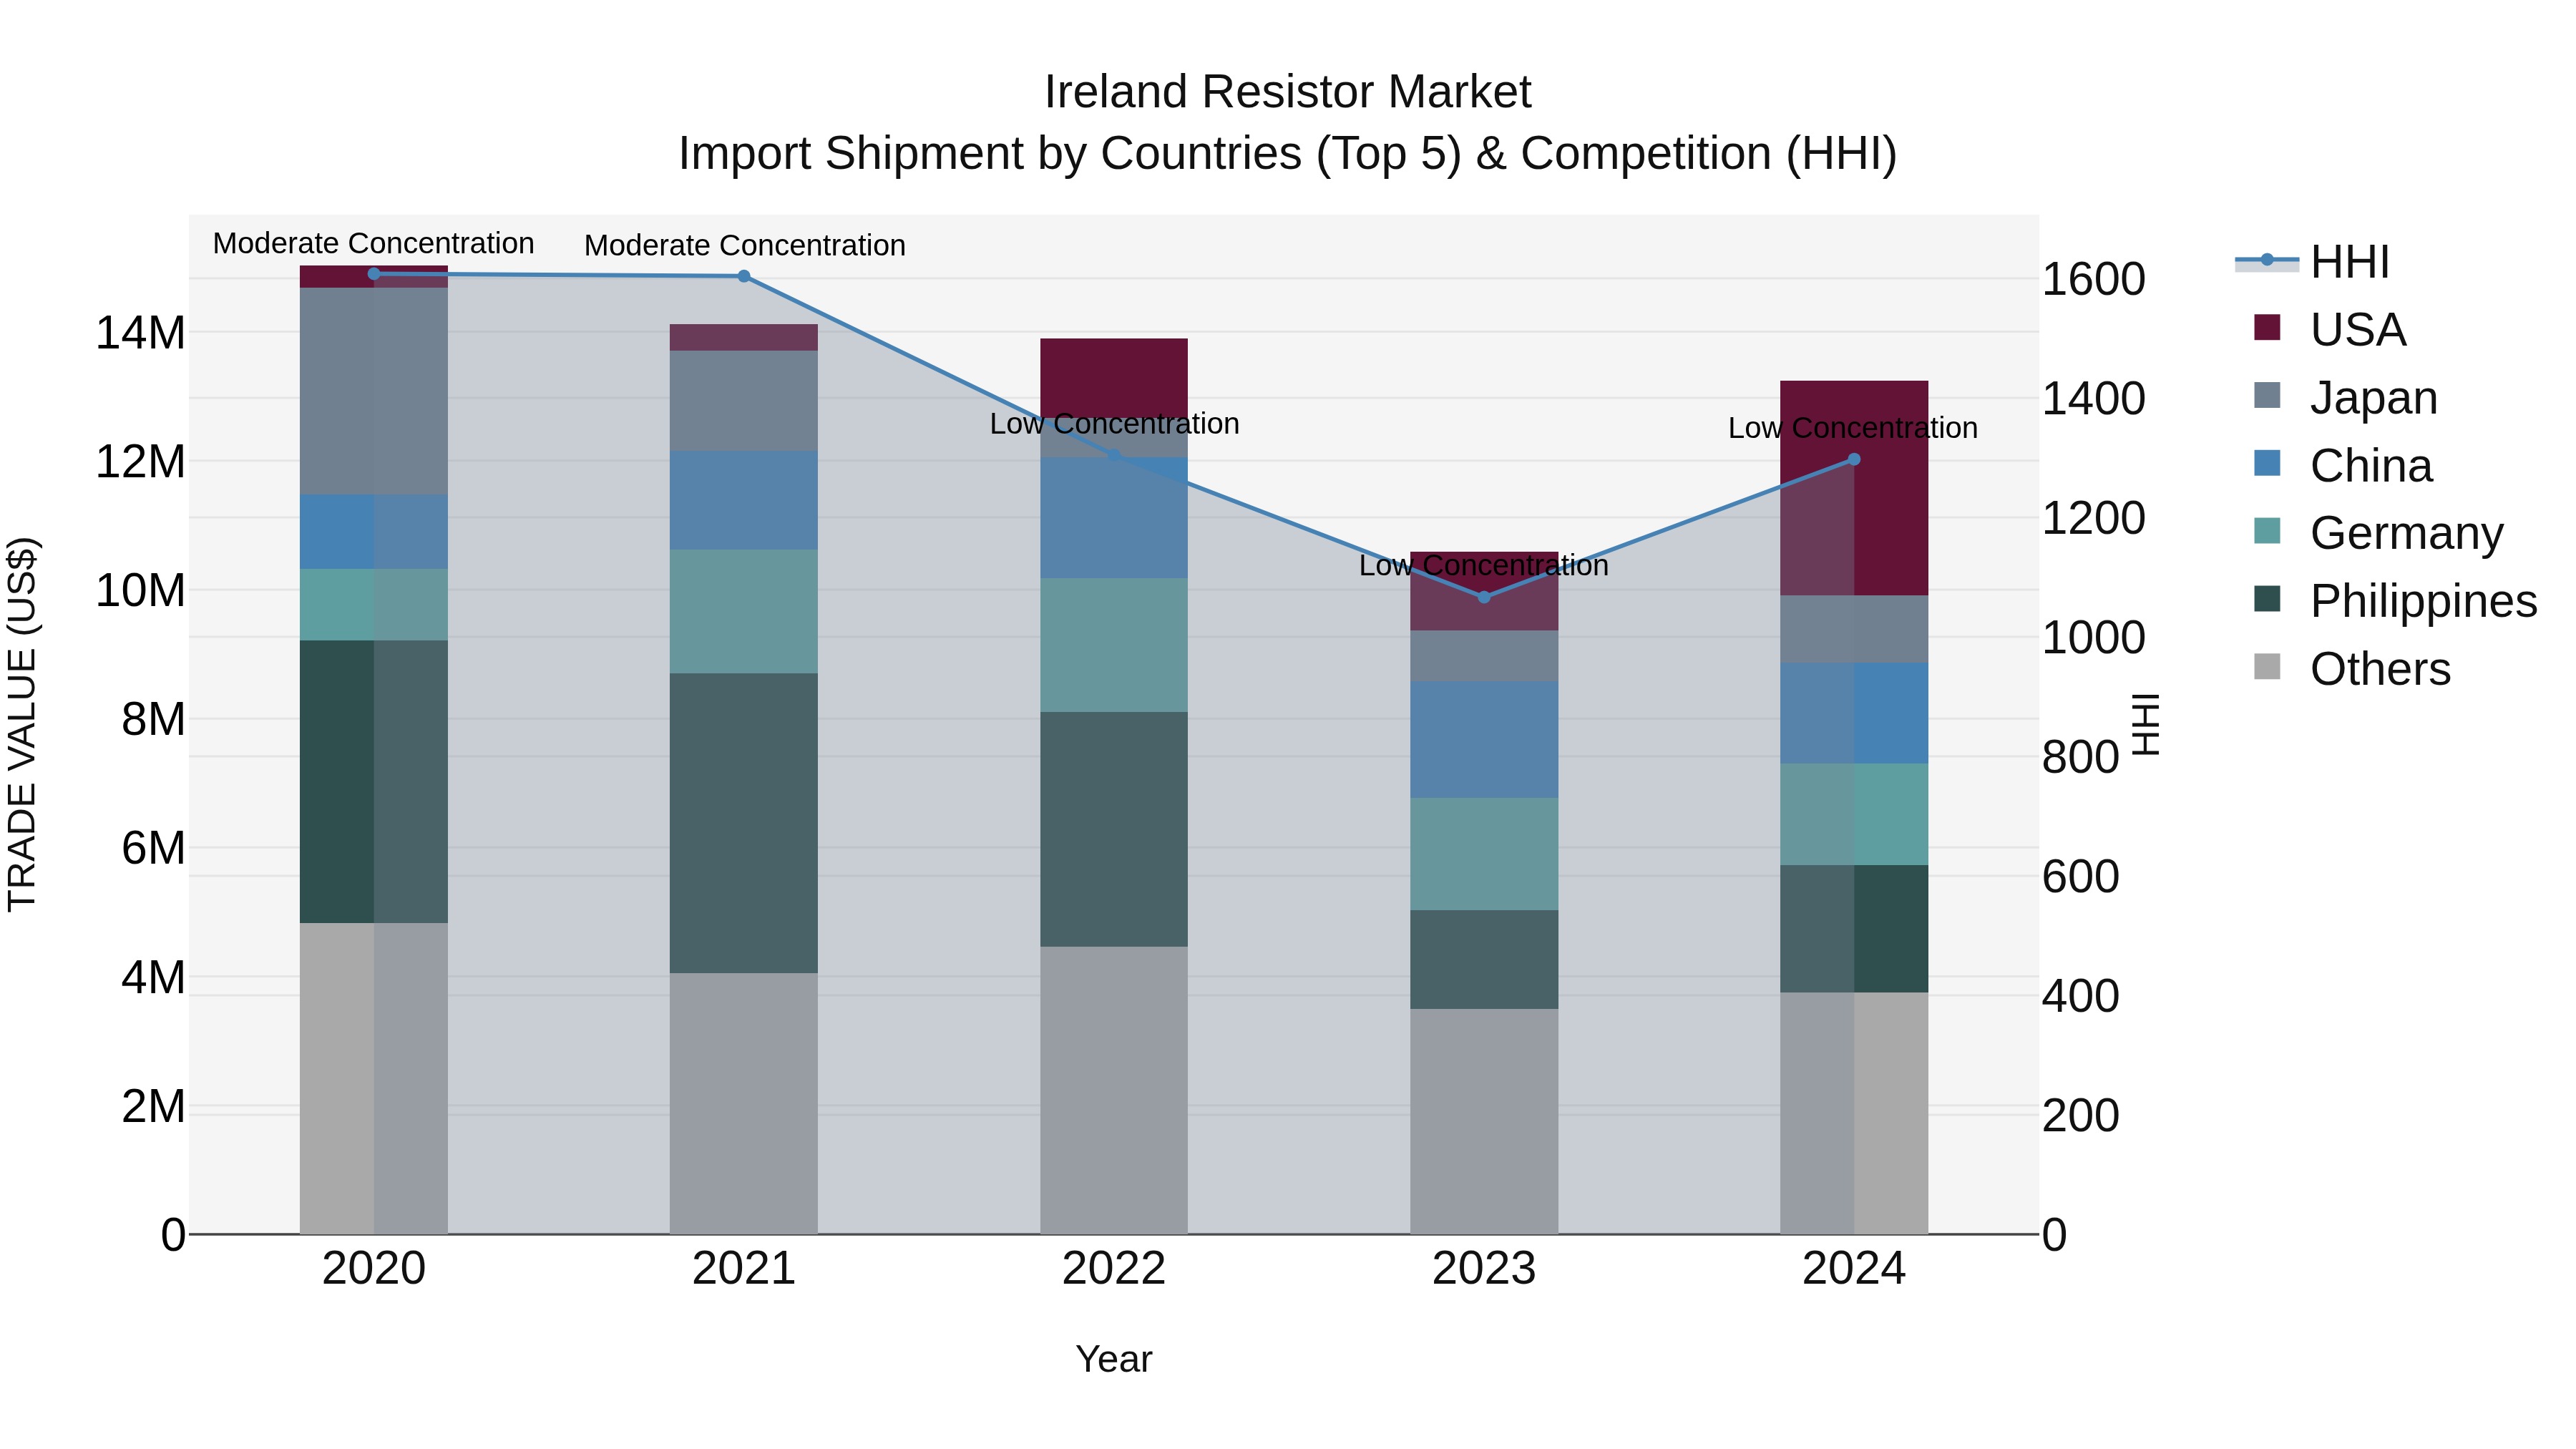The height and width of the screenshot is (1449, 2576).
Task: Click the Others gray legend swatch
Action: tap(2267, 667)
